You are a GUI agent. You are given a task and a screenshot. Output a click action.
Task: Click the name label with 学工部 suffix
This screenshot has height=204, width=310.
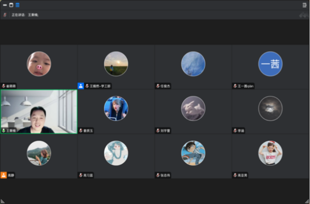[x=100, y=86]
